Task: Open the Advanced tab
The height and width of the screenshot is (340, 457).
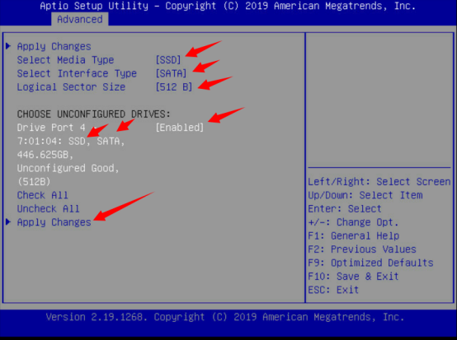Action: [x=79, y=19]
